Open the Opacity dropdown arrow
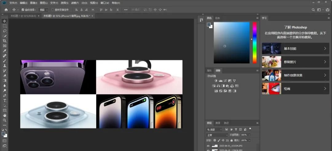 pyautogui.click(x=249, y=135)
